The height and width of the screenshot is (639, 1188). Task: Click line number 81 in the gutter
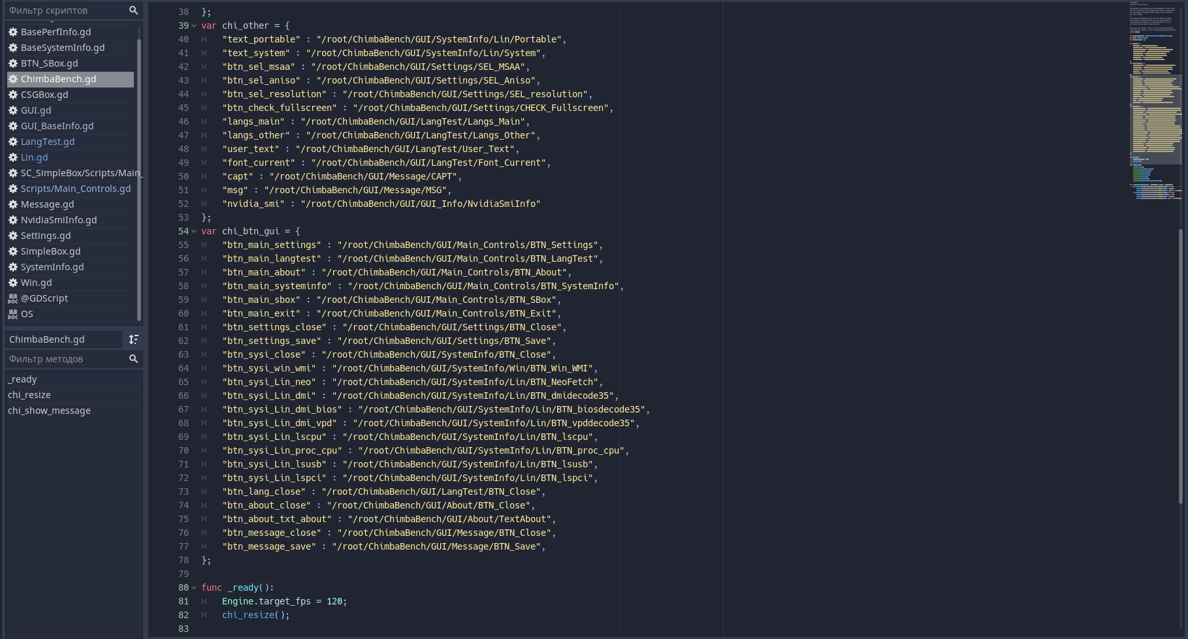point(184,602)
